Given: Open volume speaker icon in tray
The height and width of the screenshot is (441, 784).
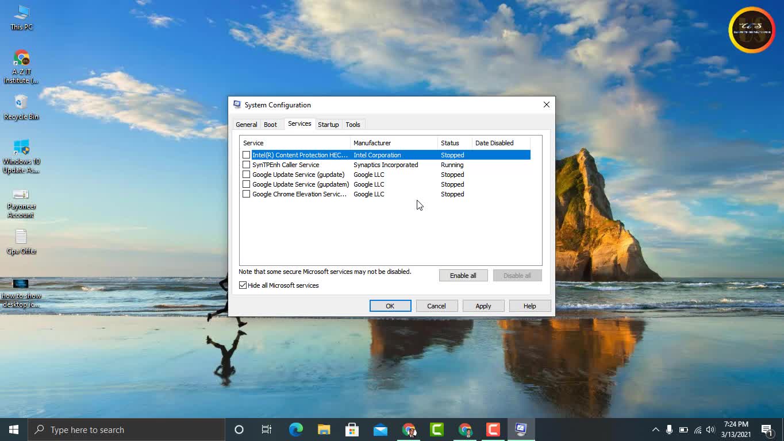Looking at the screenshot, I should pyautogui.click(x=710, y=430).
